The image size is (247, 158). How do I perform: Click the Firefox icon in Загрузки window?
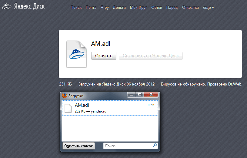click(x=64, y=96)
